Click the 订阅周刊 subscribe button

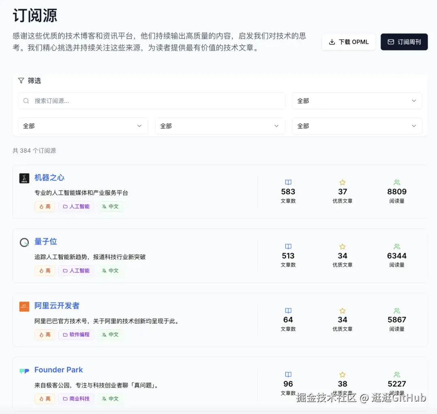(x=404, y=42)
